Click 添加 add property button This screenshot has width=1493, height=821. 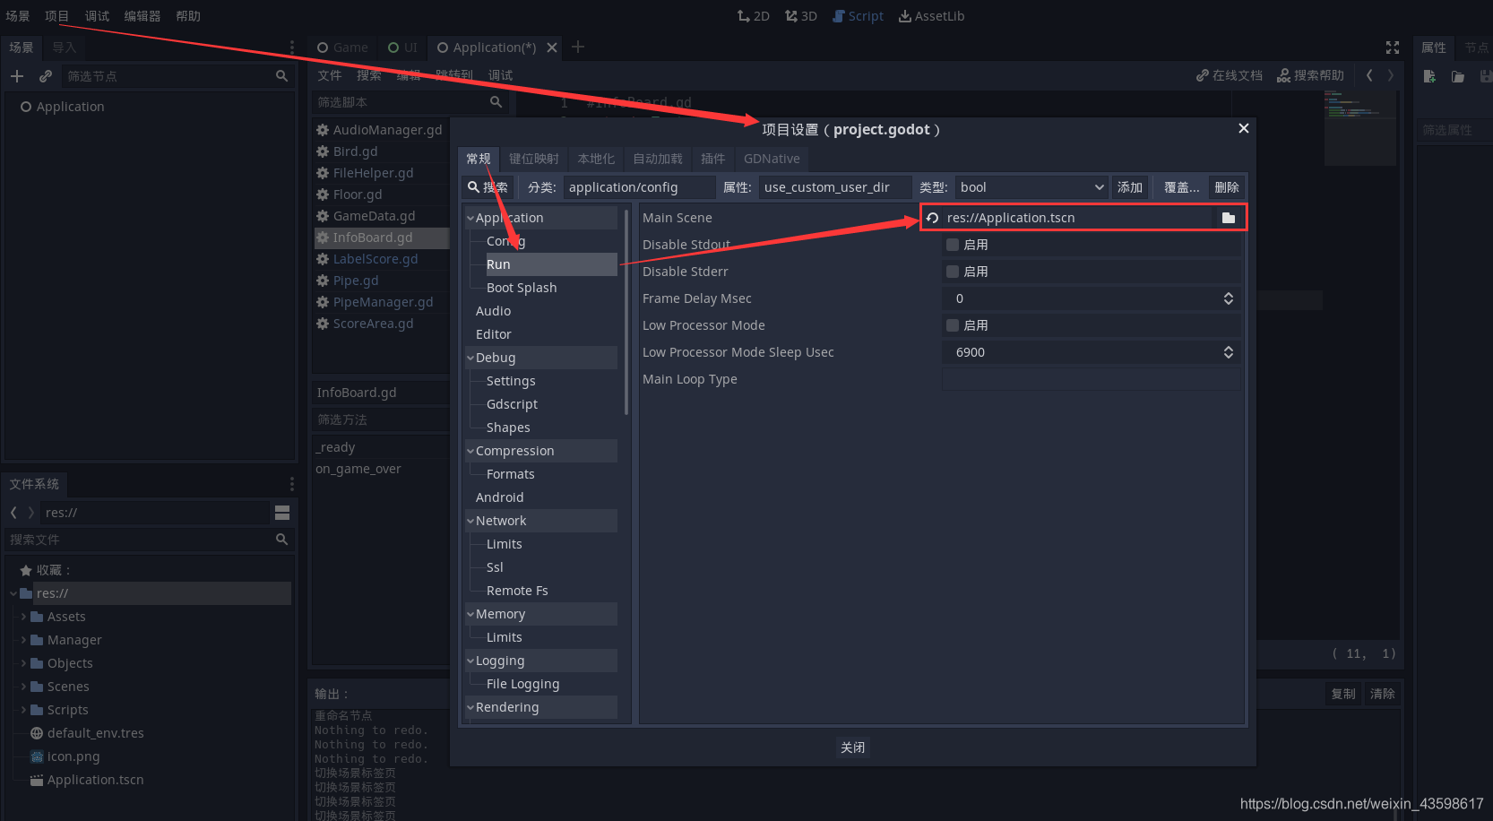(x=1129, y=187)
